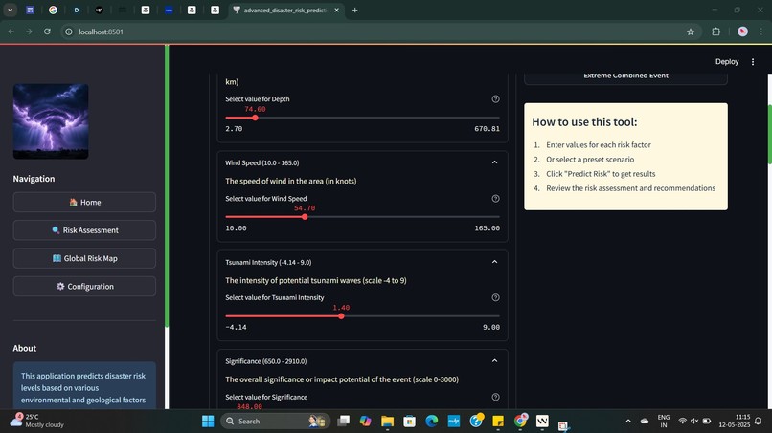This screenshot has width=772, height=433.
Task: Go back to the previous page
Action: (11, 32)
